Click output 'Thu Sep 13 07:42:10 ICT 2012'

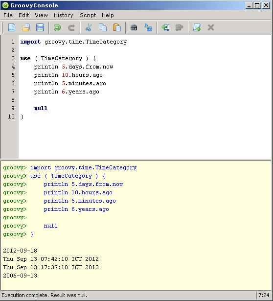[x=51, y=259]
